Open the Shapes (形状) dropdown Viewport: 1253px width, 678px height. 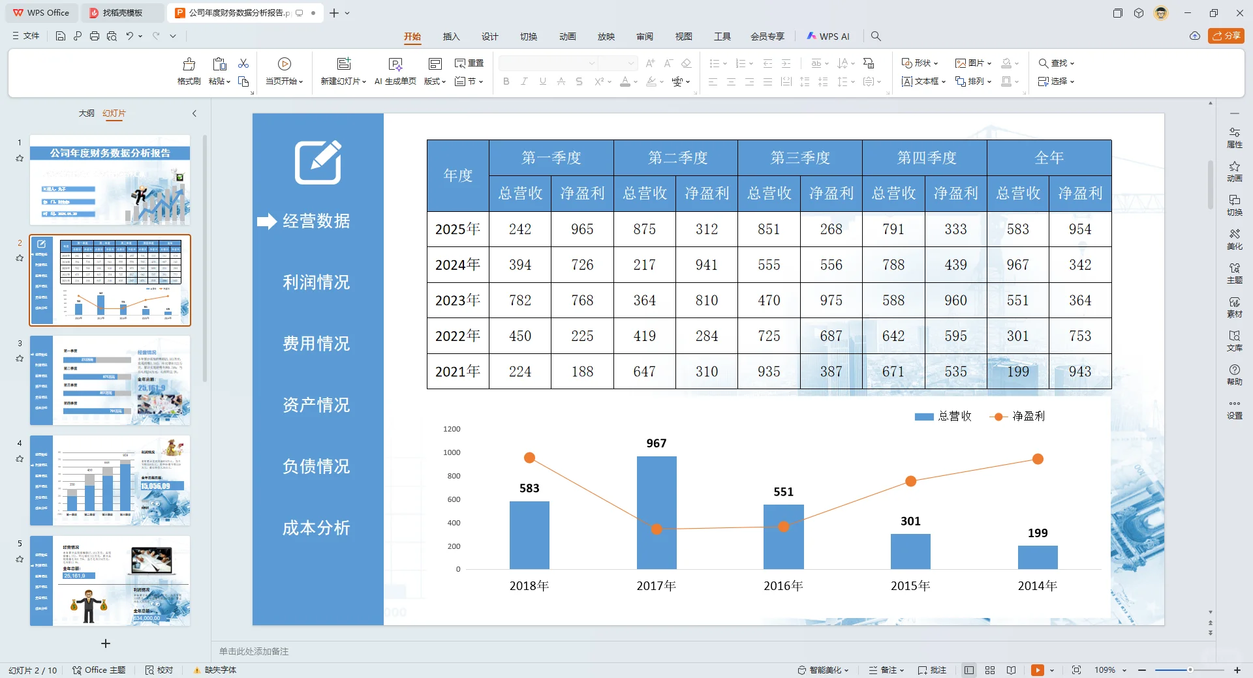920,63
